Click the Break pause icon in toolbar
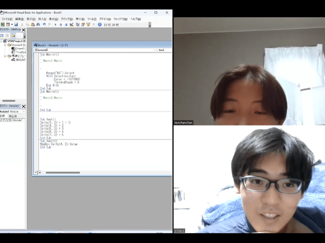The image size is (325, 243). (61, 25)
